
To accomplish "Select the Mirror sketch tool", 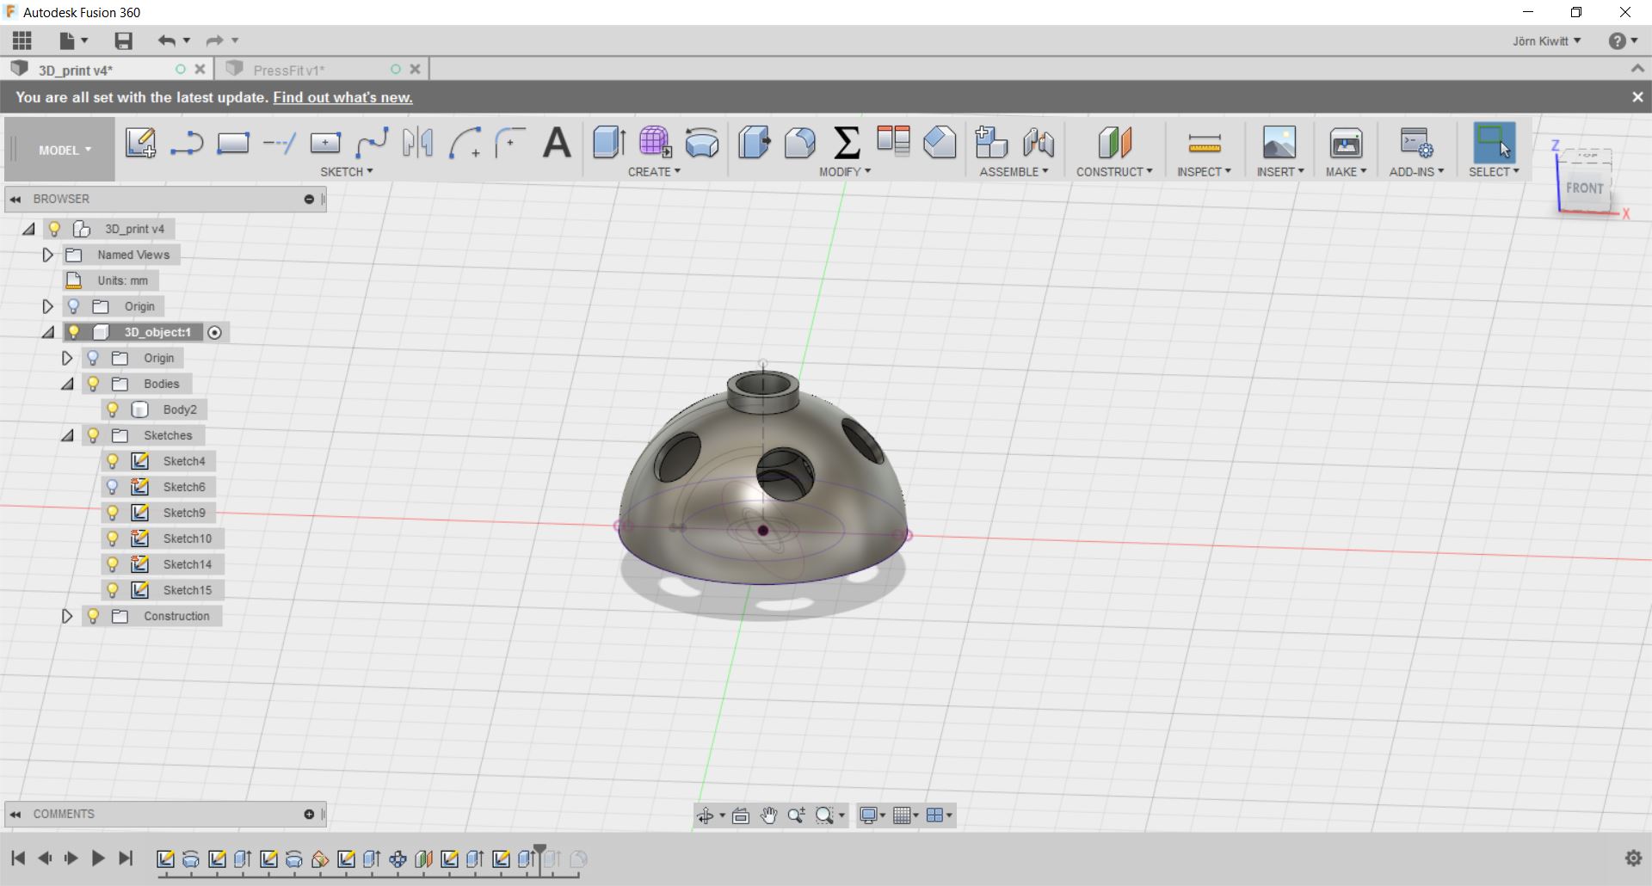I will tap(418, 143).
